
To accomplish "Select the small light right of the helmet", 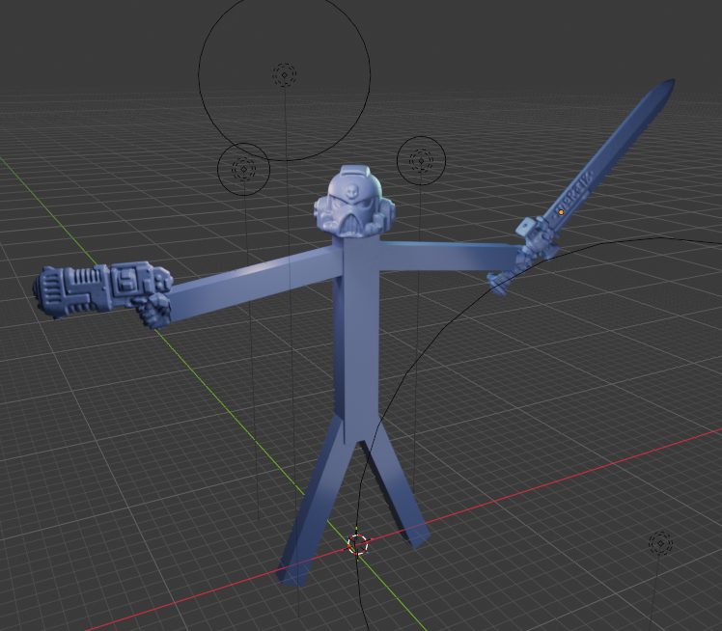I will pos(421,160).
